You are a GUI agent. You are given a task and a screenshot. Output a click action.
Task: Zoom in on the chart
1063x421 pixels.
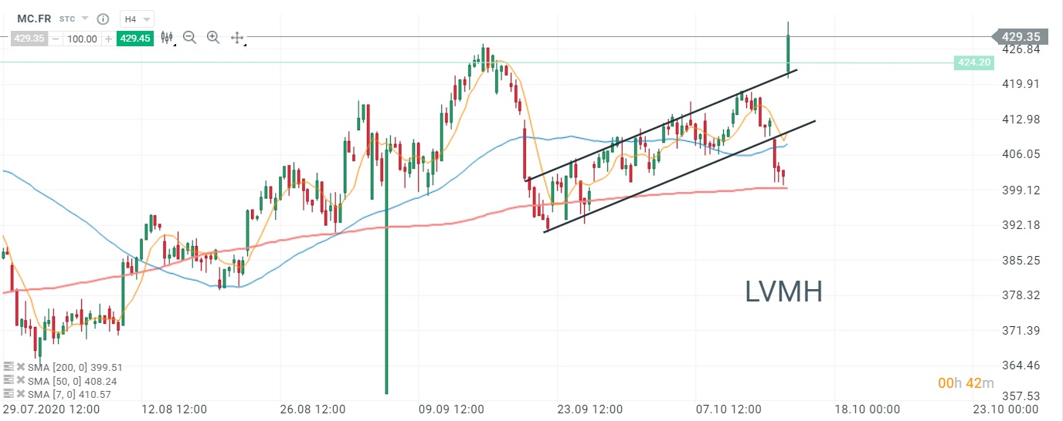click(213, 38)
